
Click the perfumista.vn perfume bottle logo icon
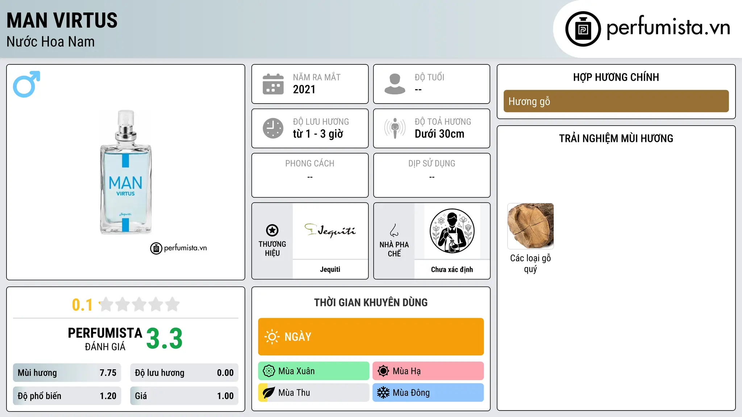(583, 29)
